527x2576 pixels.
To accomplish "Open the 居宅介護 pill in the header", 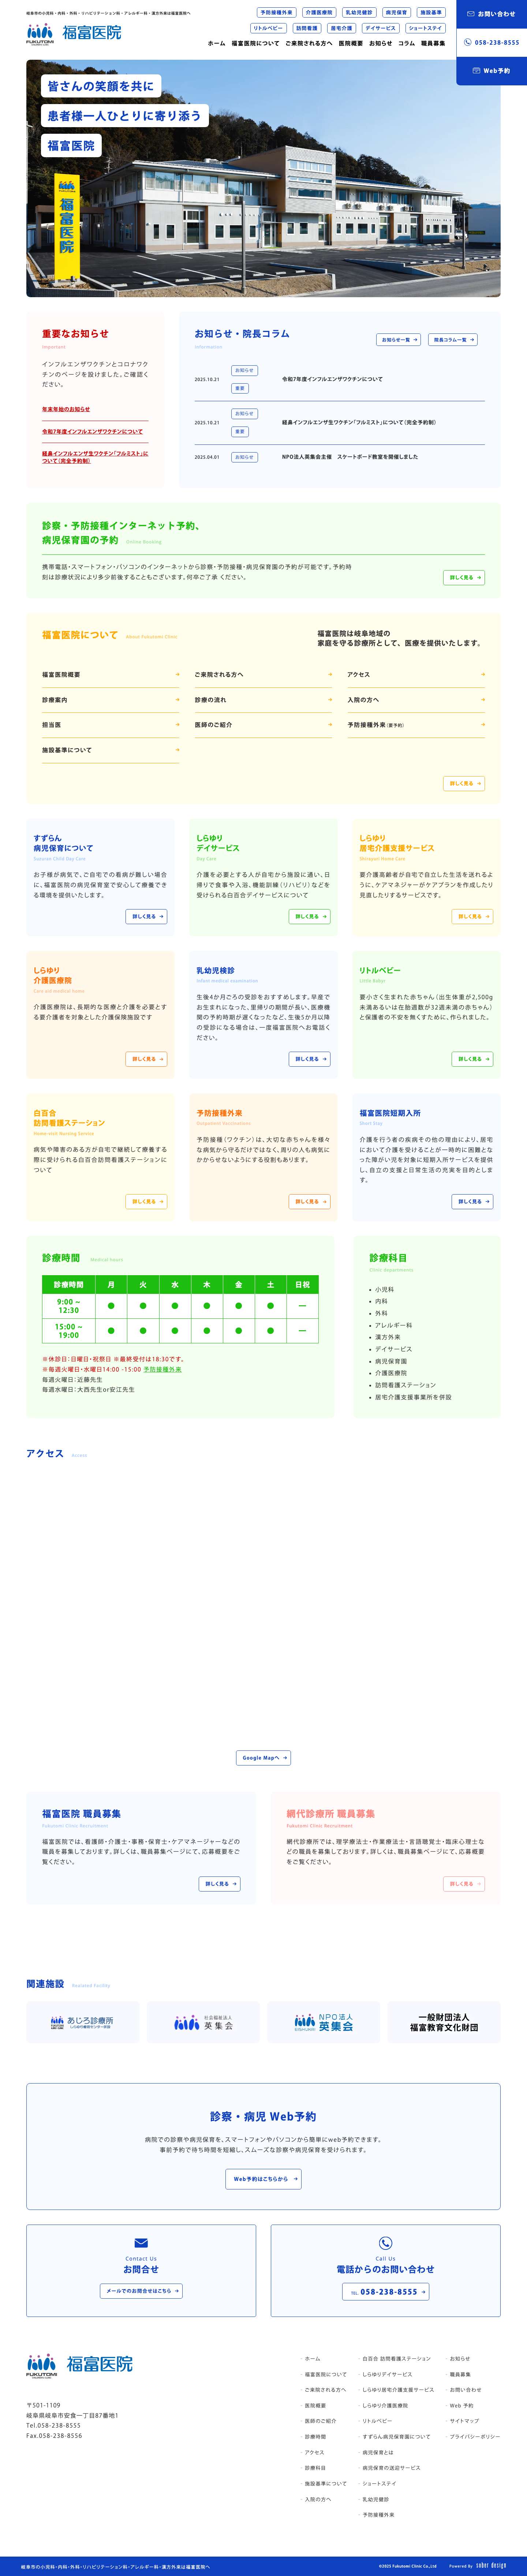I will pyautogui.click(x=341, y=28).
